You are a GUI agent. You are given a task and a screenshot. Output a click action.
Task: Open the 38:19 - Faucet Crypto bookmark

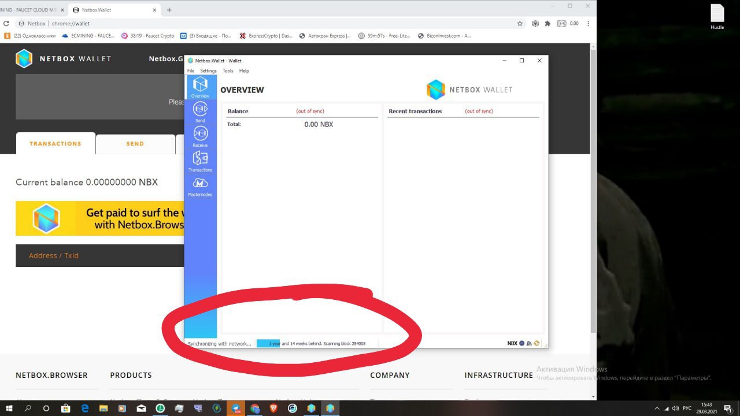147,35
